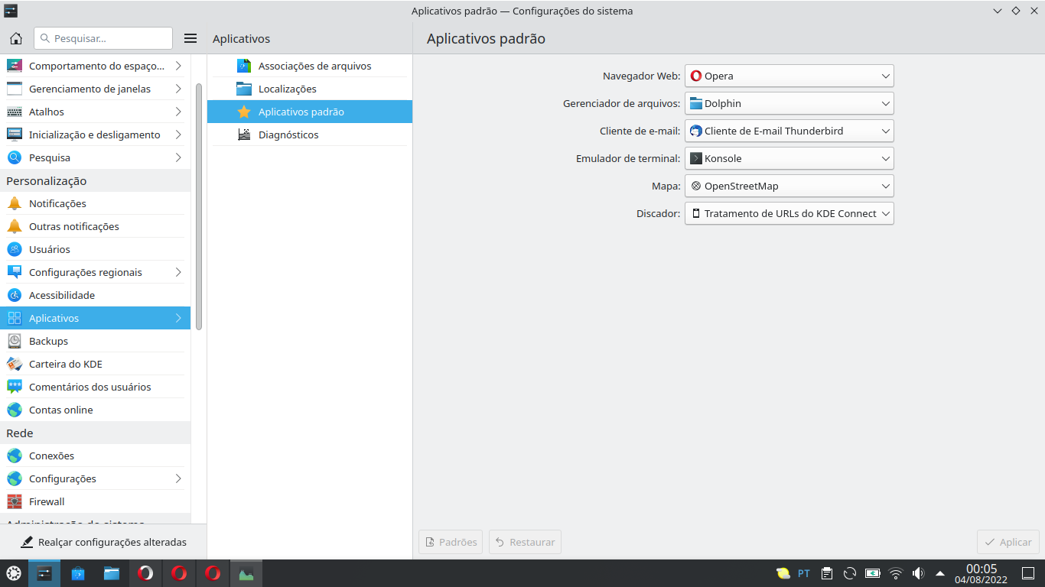Click the sidebar vertical scrollbar
The image size is (1045, 587).
pyautogui.click(x=199, y=206)
